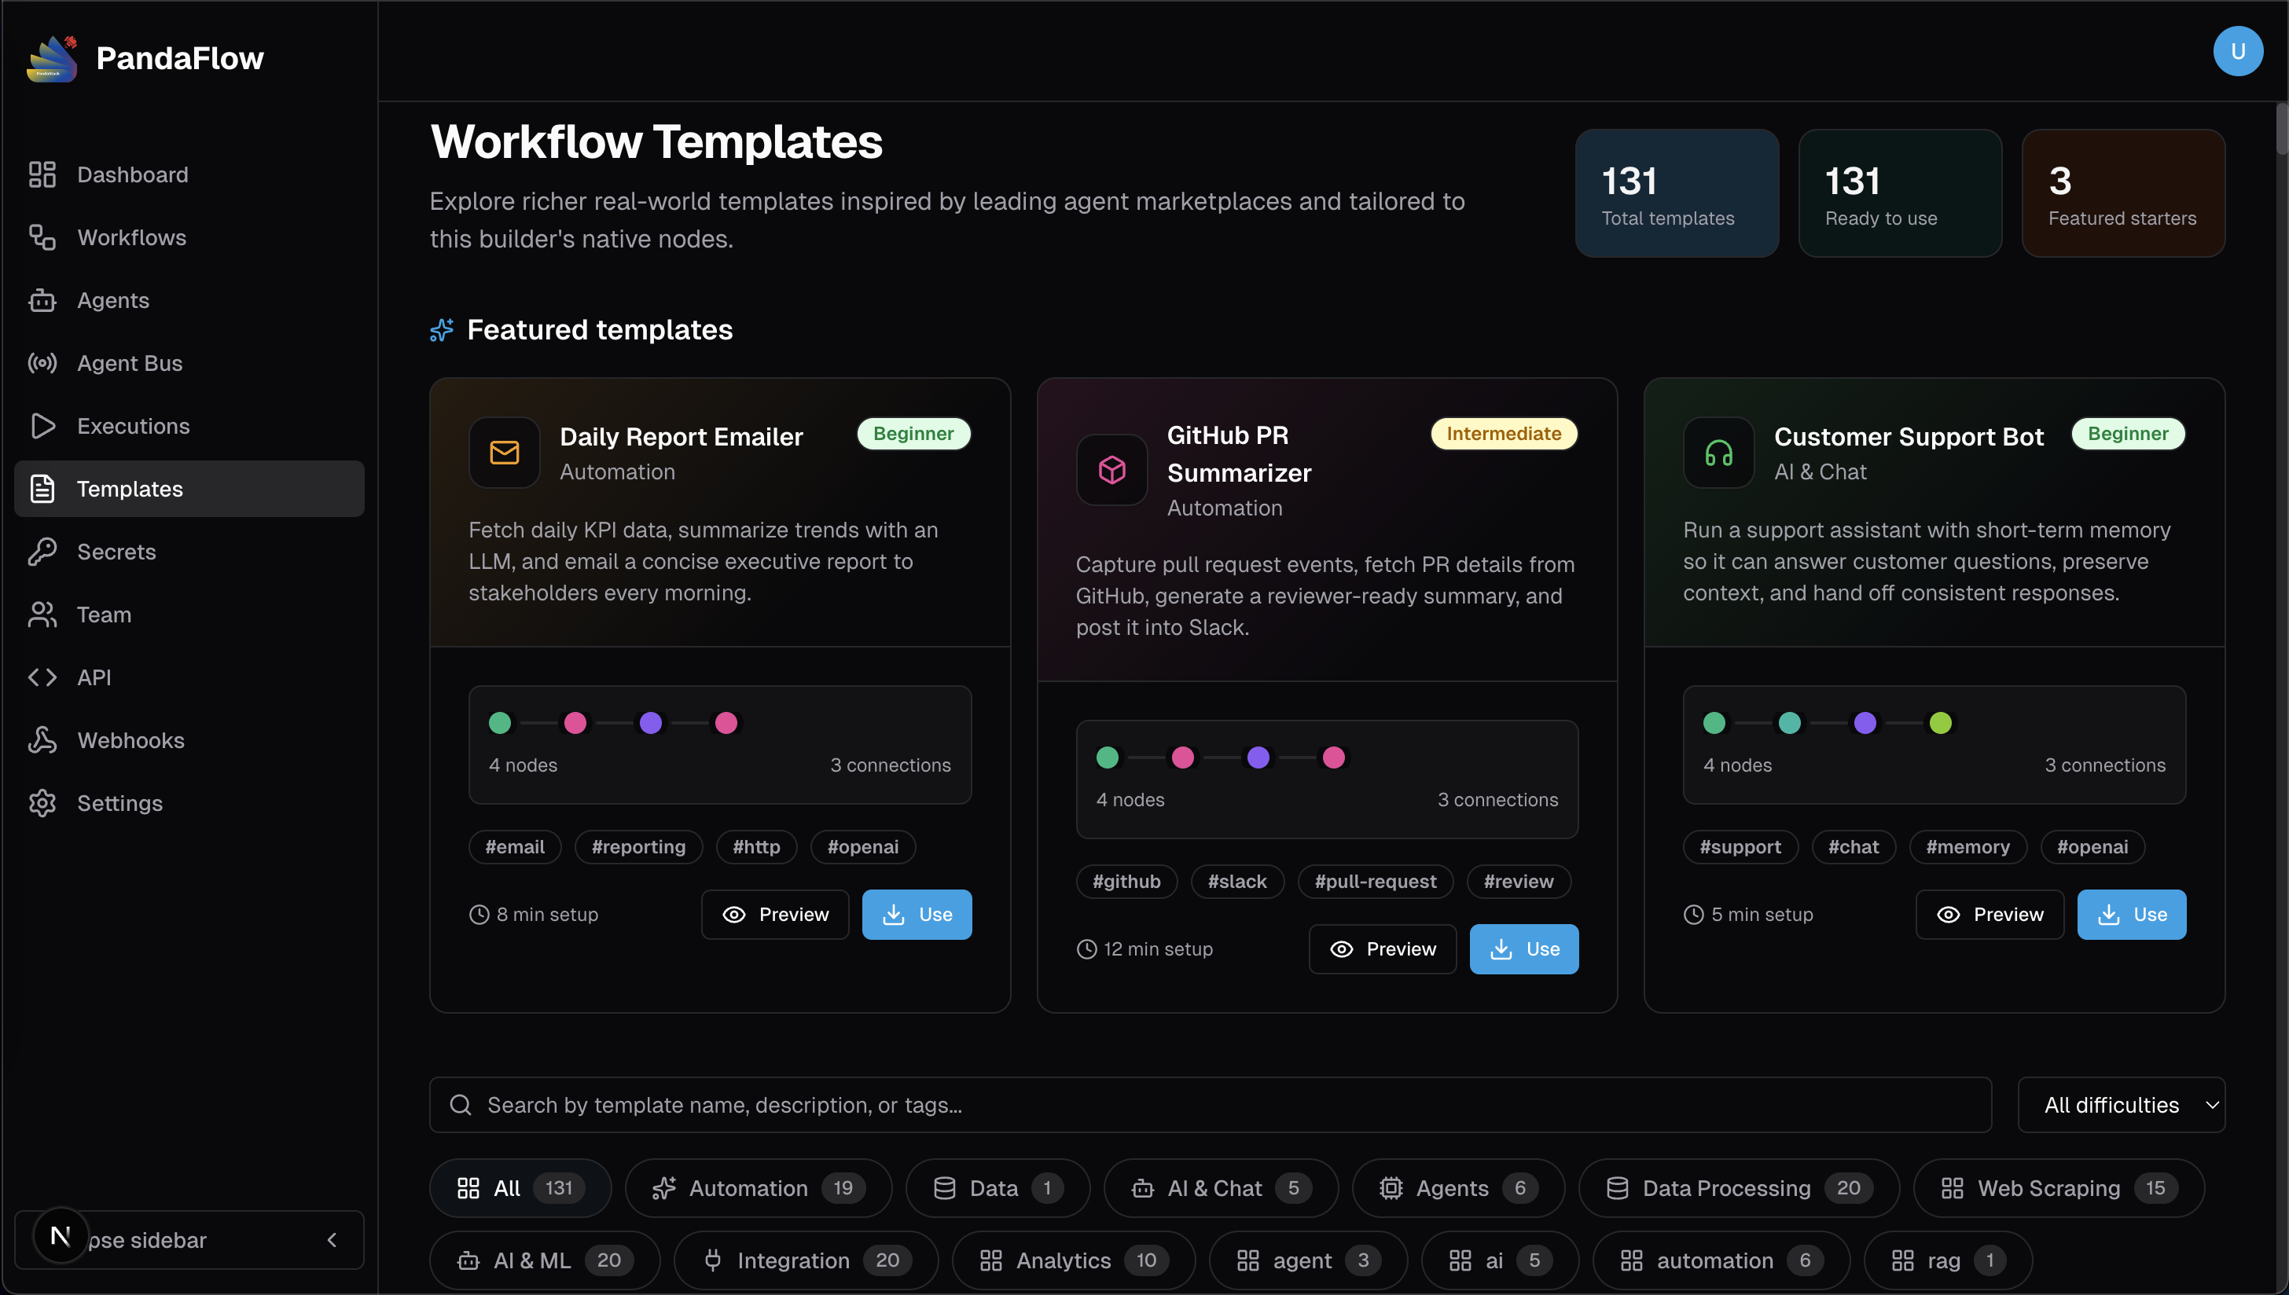Select the Templates sidebar item

tap(189, 490)
